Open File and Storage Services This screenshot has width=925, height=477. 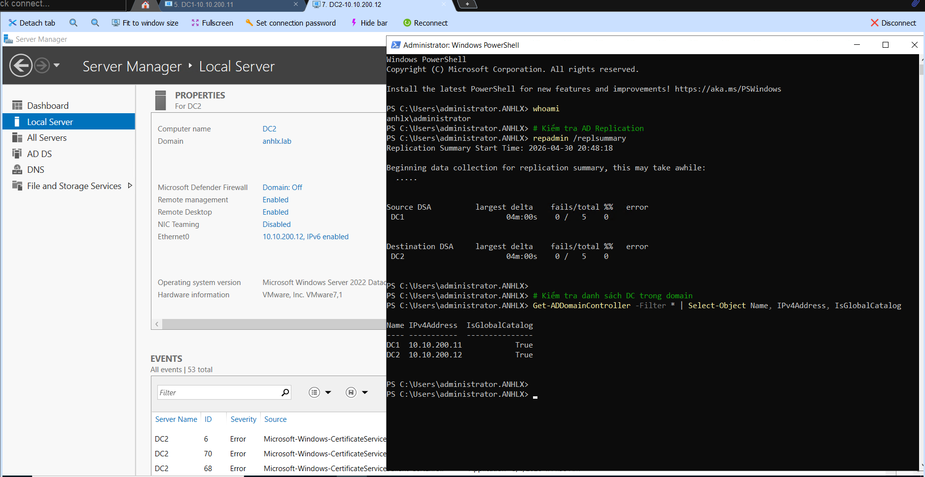coord(74,186)
